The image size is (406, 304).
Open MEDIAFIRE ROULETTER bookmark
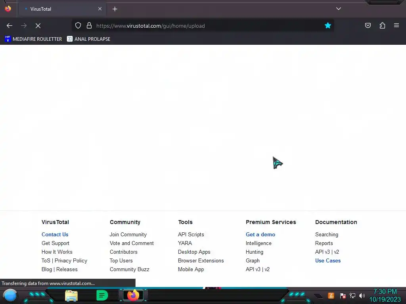tap(33, 39)
